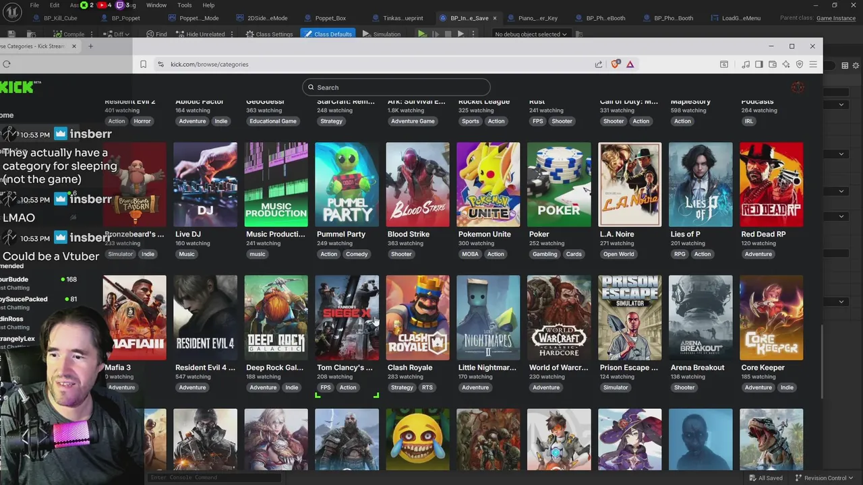This screenshot has height=485, width=863.
Task: Open Class Settings in Unreal toolbar
Action: click(x=269, y=34)
